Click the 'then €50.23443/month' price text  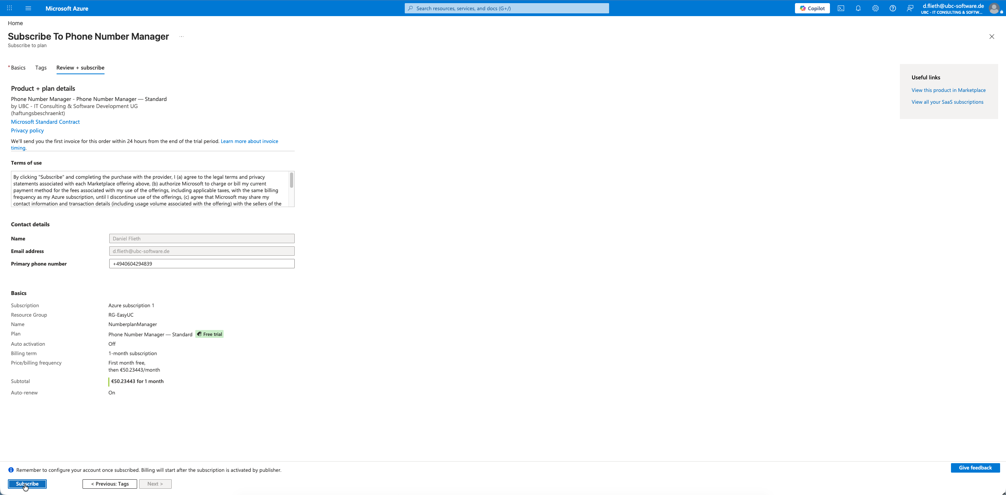134,370
